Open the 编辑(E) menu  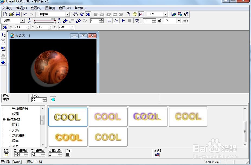click(21, 8)
